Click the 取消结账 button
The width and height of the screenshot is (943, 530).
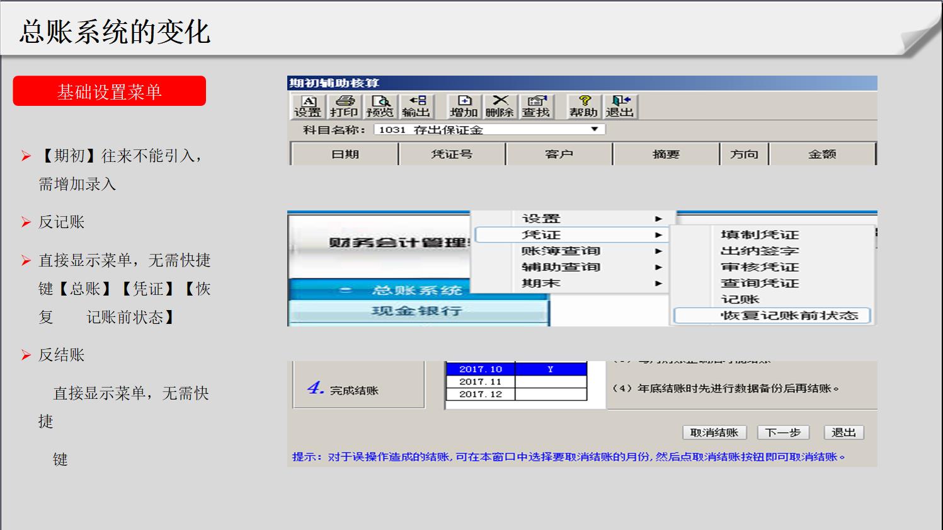click(x=714, y=432)
